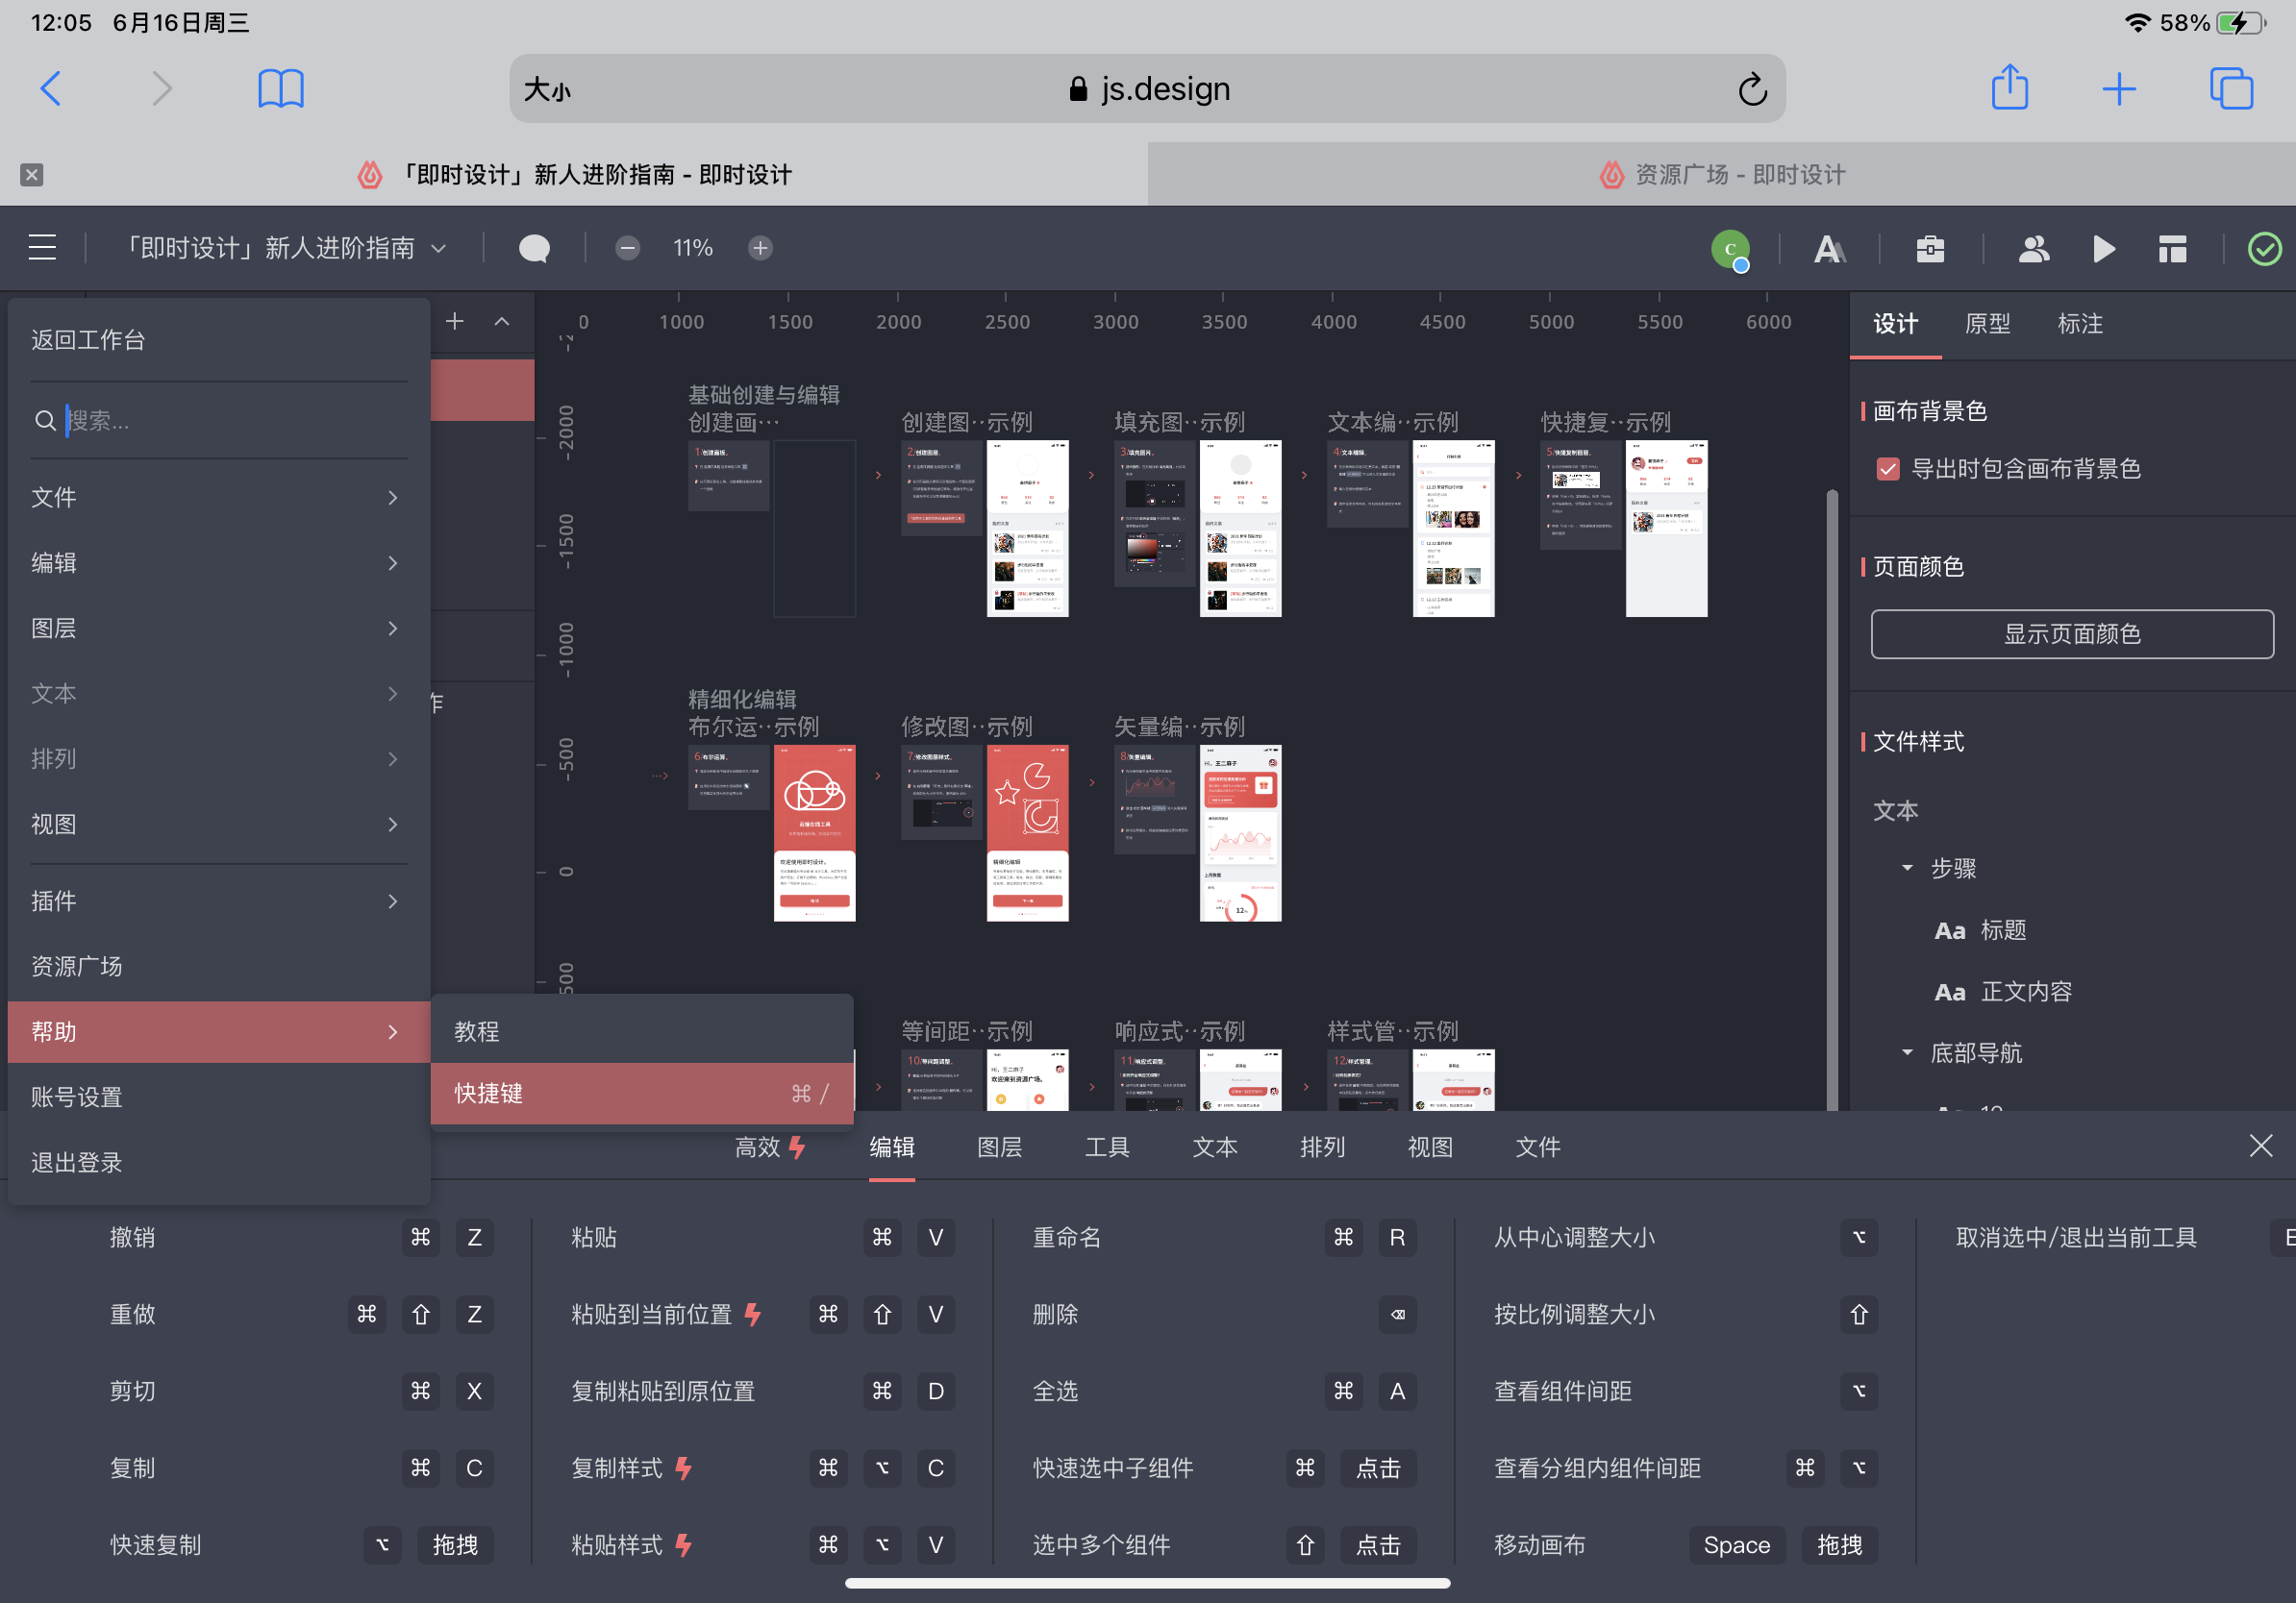The height and width of the screenshot is (1603, 2296).
Task: Click 显示页面颜色 button
Action: (2072, 634)
